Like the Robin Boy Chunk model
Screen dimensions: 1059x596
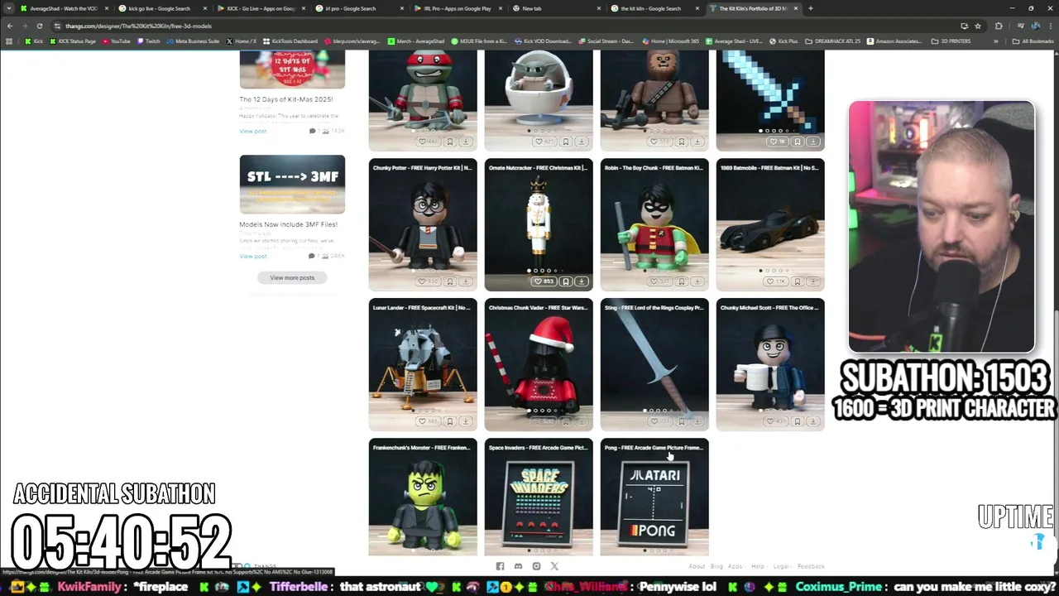point(659,281)
